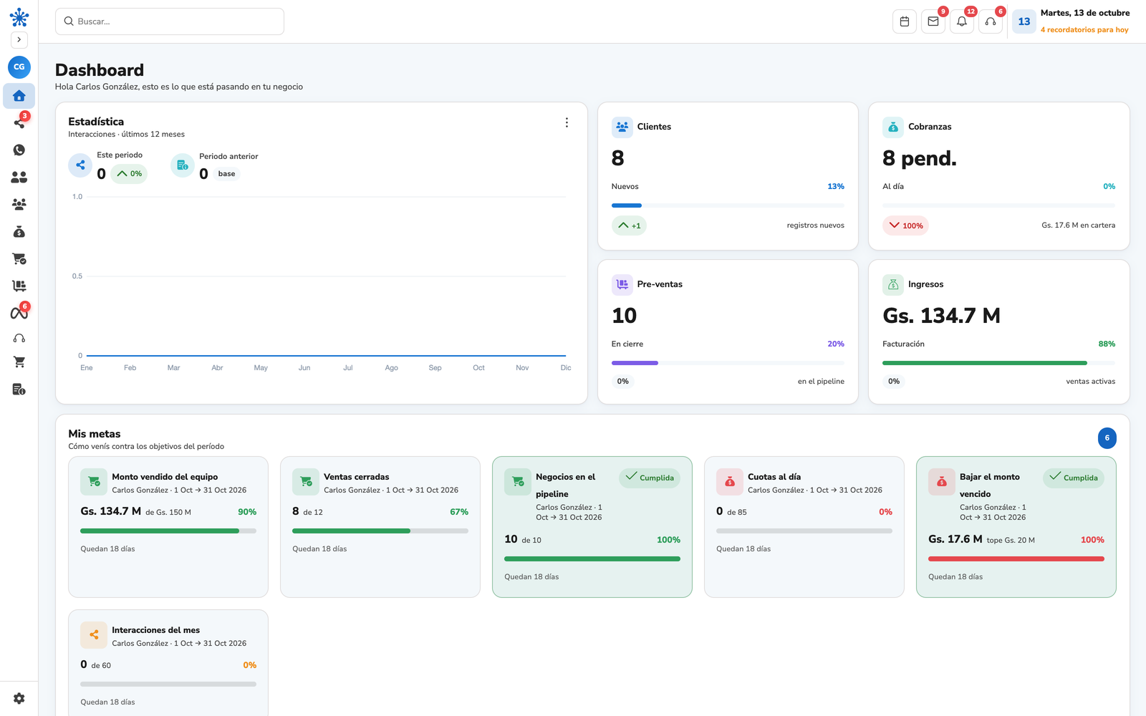Open the Estadística three-dot menu

pos(567,122)
